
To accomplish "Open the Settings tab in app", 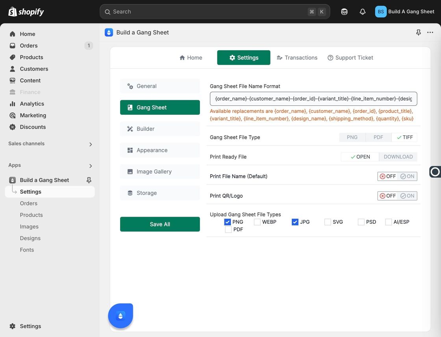I will pos(244,57).
